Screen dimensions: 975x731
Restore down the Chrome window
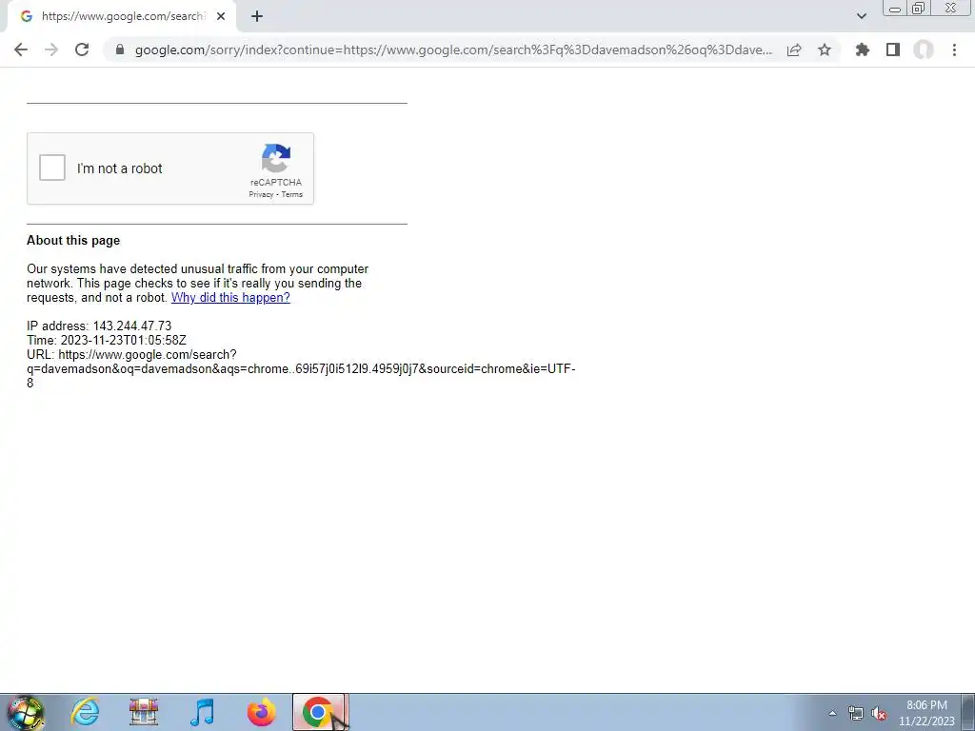point(919,8)
